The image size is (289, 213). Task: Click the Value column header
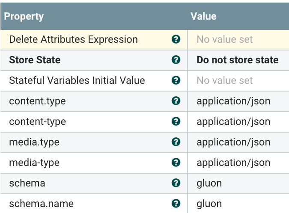pyautogui.click(x=203, y=16)
